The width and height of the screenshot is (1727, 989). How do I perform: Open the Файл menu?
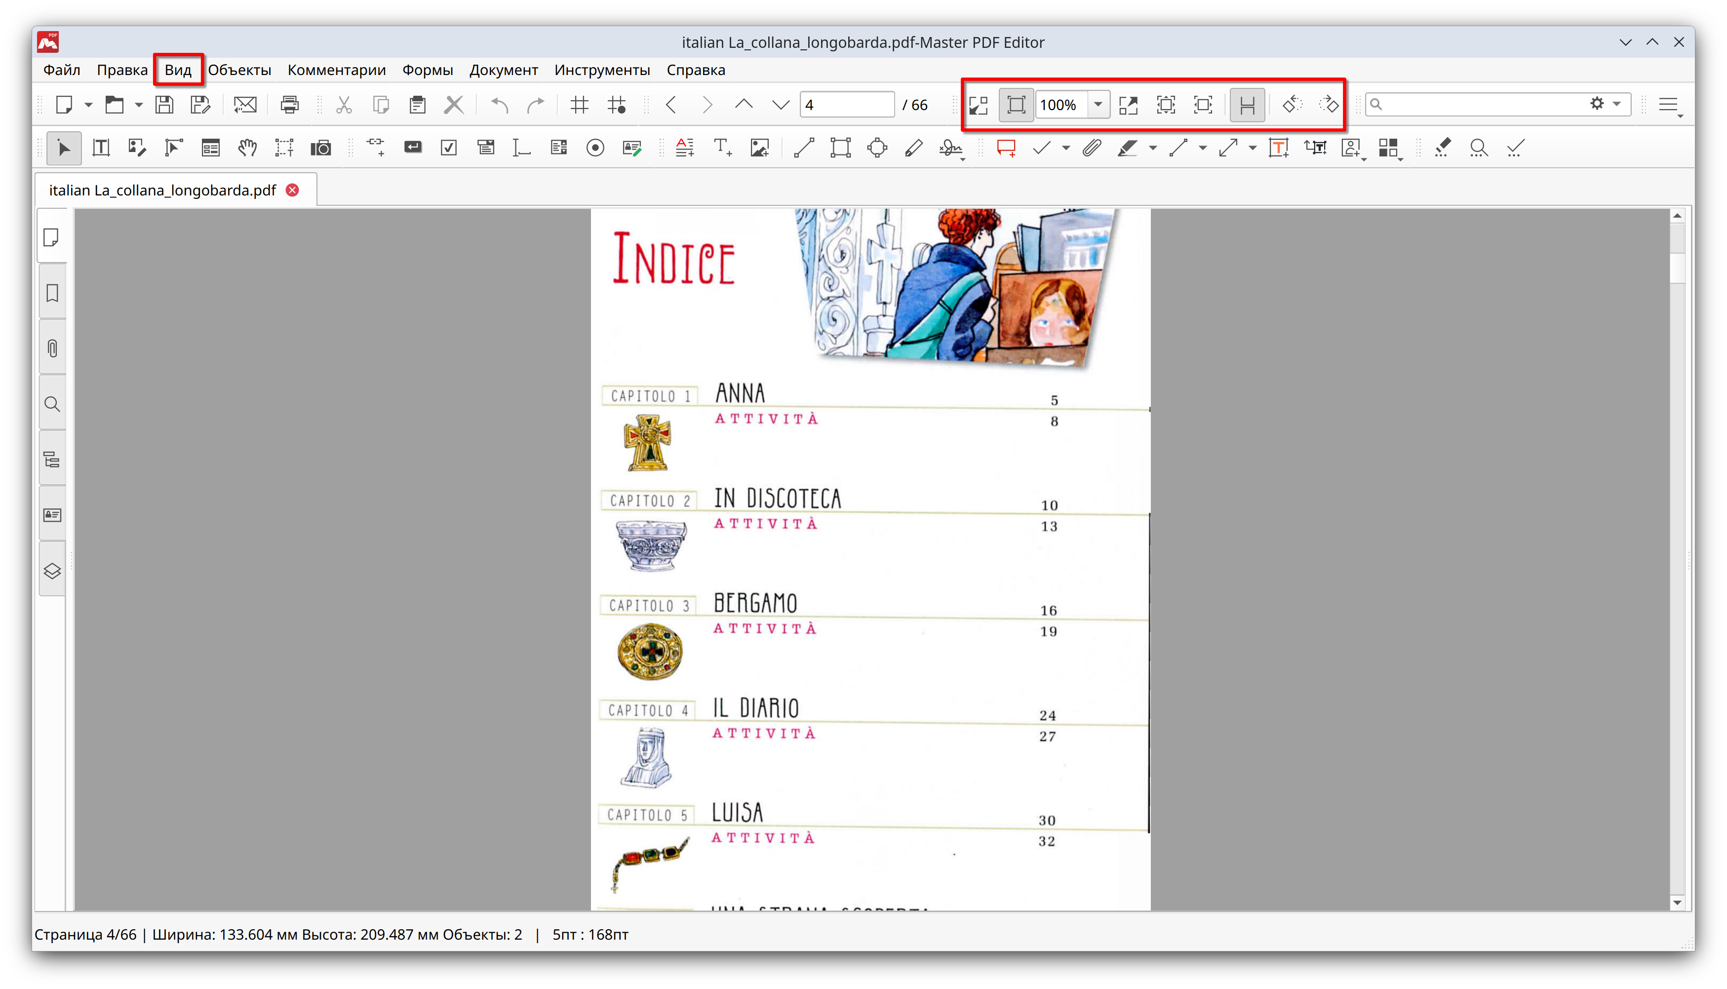pos(62,70)
